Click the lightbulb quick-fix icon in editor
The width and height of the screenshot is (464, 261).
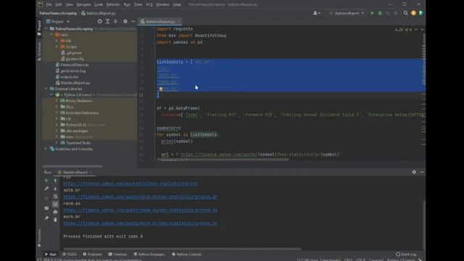(161, 88)
